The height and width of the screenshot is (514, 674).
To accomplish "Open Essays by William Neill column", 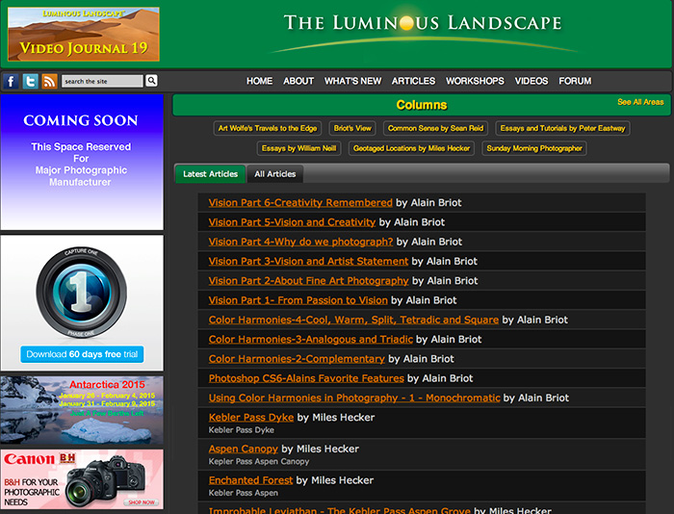I will pos(298,148).
